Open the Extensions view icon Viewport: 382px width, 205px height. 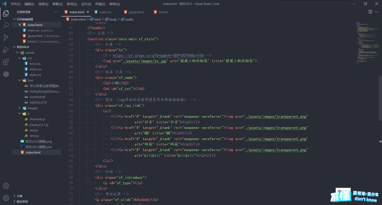tap(6, 62)
